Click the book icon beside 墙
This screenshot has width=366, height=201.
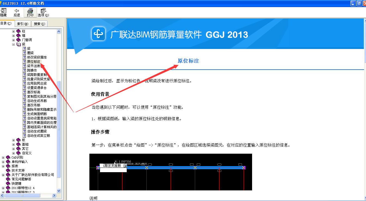[19, 36]
